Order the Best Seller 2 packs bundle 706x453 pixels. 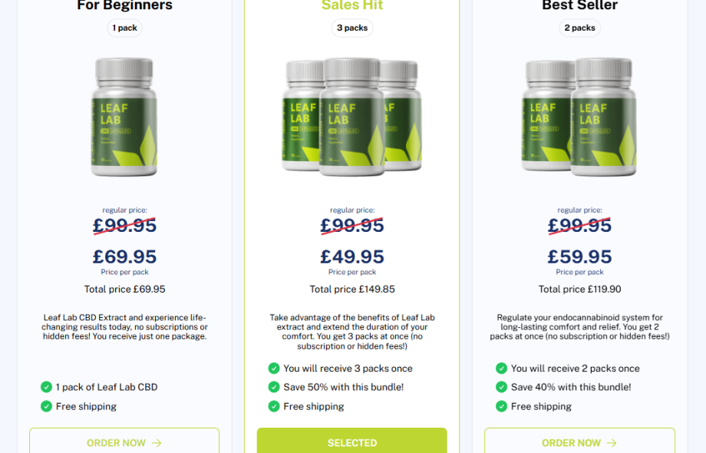click(x=579, y=441)
